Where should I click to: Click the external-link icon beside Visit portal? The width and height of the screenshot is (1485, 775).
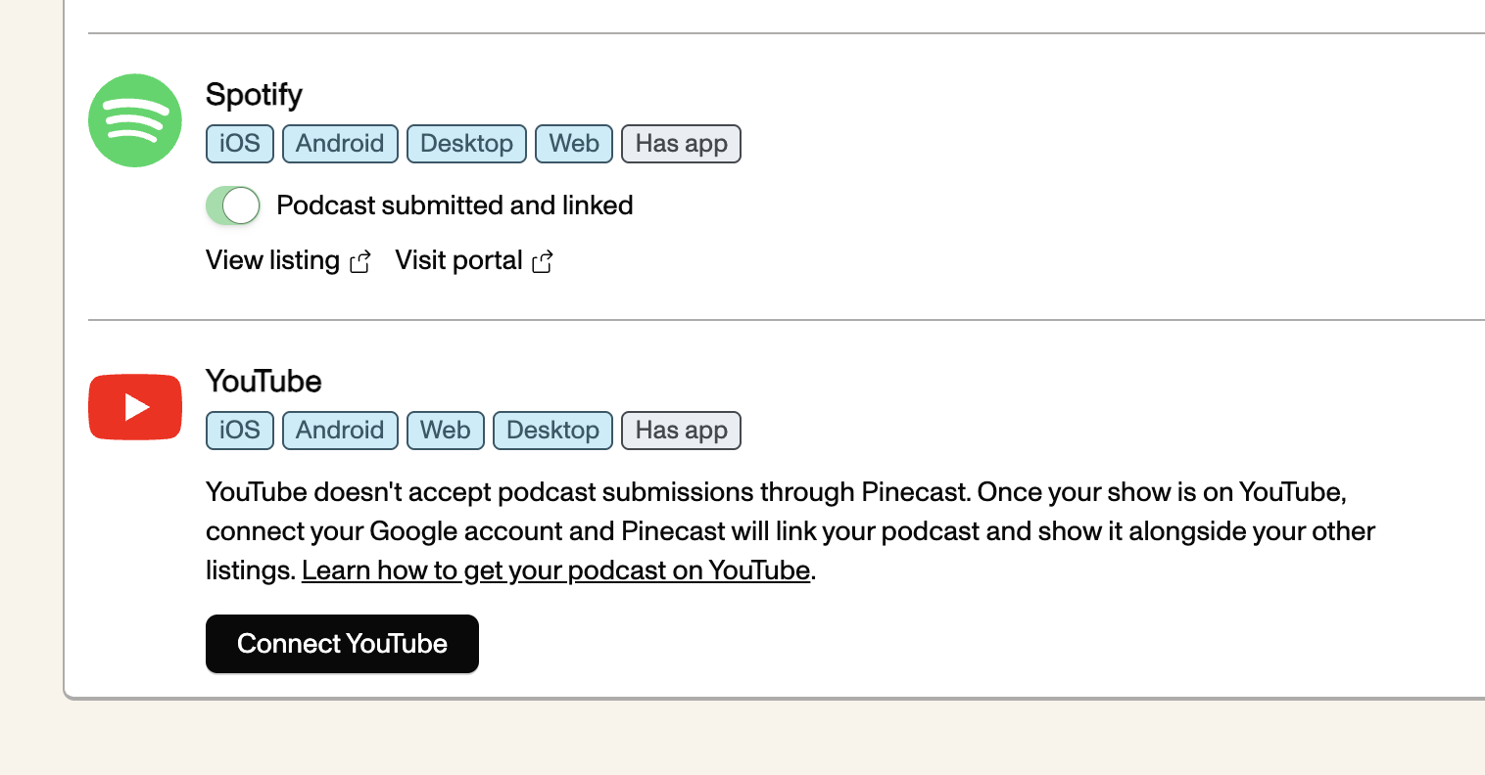[x=543, y=261]
